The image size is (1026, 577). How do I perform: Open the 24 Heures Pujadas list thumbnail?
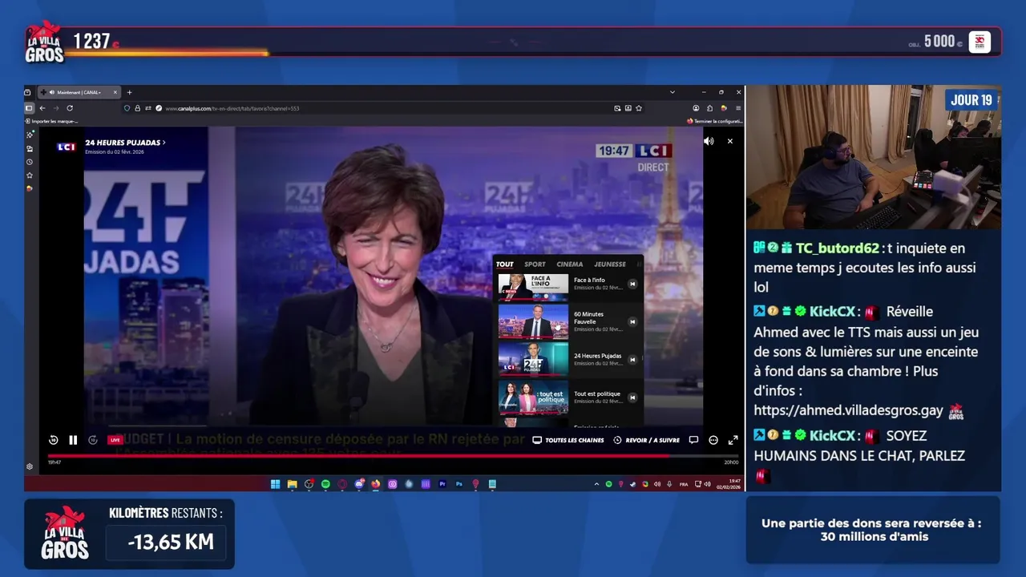pyautogui.click(x=533, y=359)
